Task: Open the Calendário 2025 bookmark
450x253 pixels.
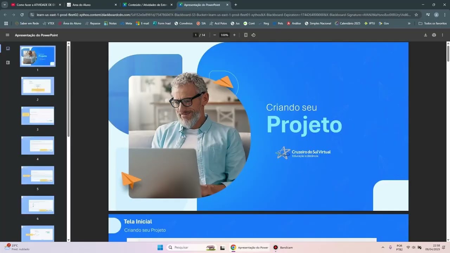Action: [347, 24]
